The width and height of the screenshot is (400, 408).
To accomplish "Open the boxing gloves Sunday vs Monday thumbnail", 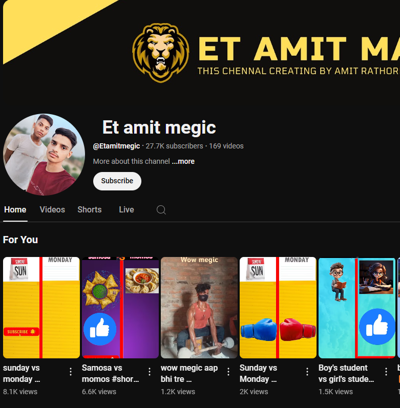I will (278, 308).
